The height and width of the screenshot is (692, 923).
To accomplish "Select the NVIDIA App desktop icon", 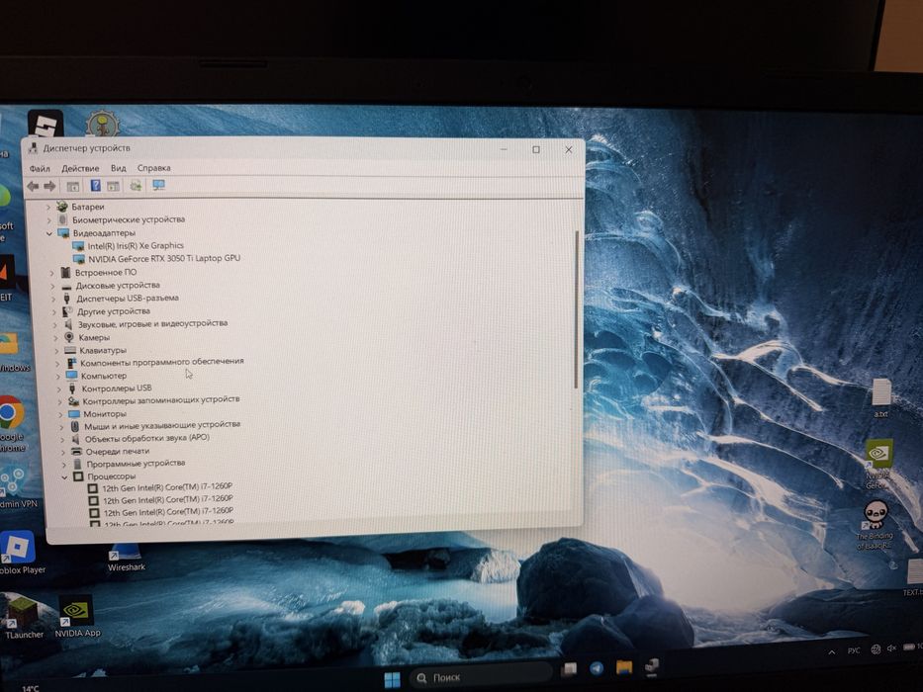I will pyautogui.click(x=77, y=616).
